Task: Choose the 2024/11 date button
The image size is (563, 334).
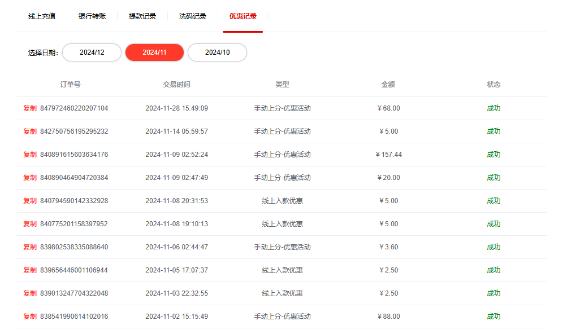Action: pos(154,52)
